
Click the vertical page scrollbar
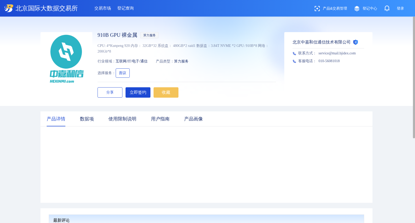pyautogui.click(x=414, y=77)
